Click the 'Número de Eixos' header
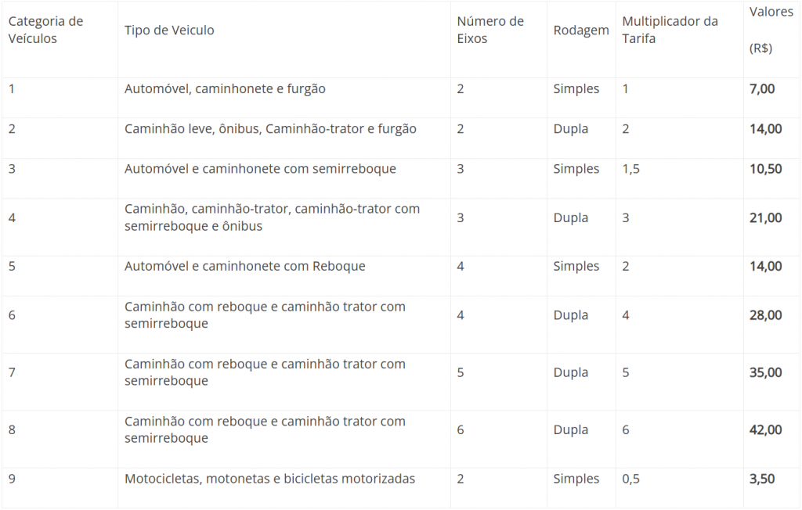The width and height of the screenshot is (802, 510). point(490,30)
